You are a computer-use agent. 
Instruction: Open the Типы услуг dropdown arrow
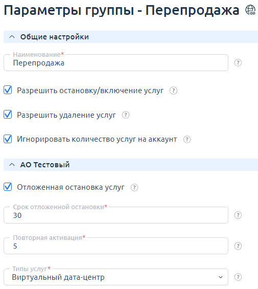point(220,277)
